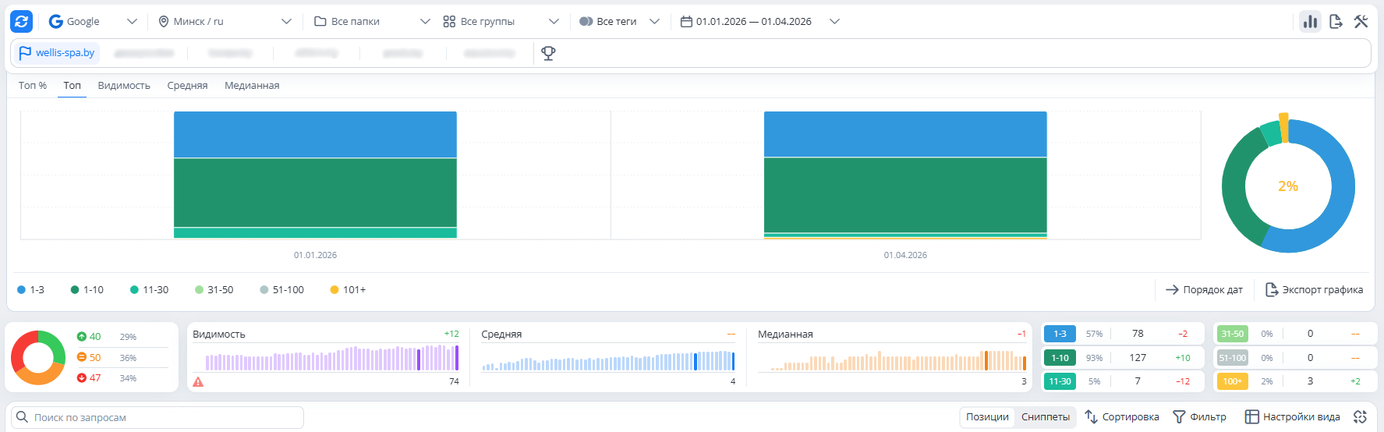1384x432 pixels.
Task: Click the green up-arrow 40 improved positions row
Action: point(122,337)
